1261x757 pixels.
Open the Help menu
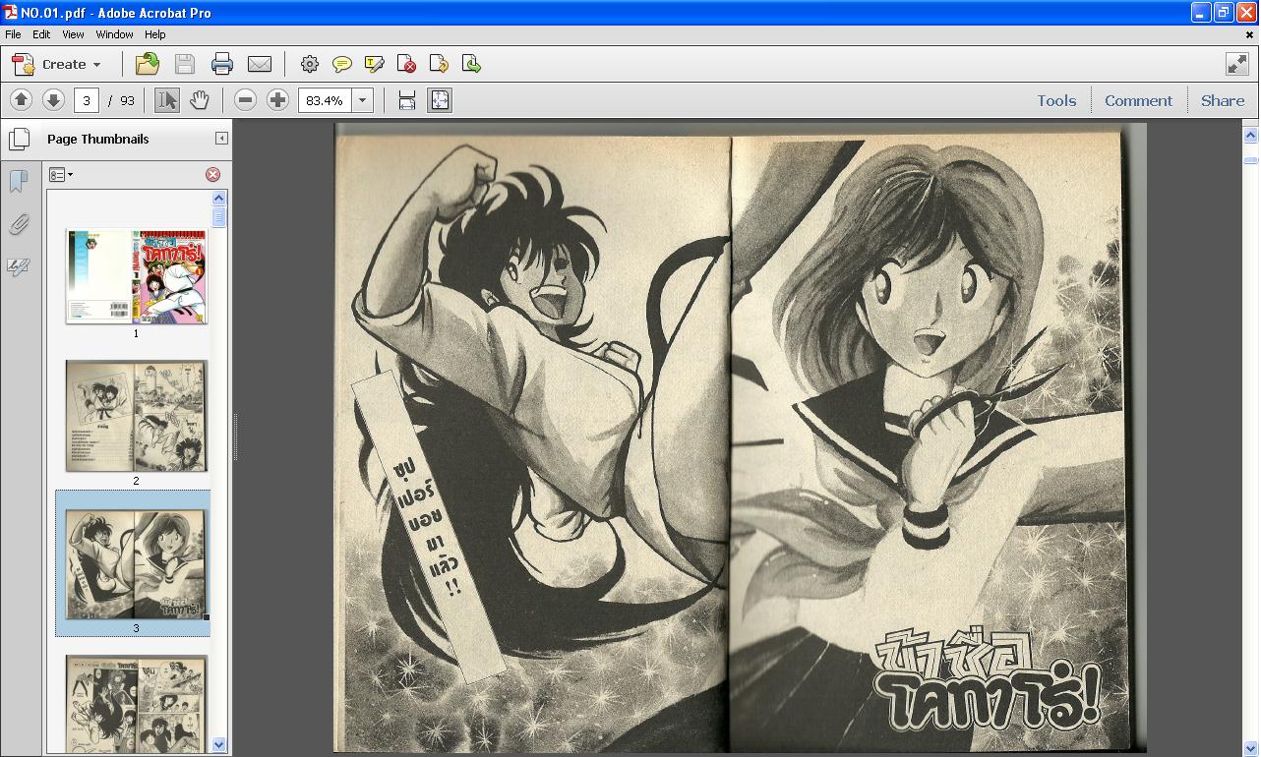155,33
